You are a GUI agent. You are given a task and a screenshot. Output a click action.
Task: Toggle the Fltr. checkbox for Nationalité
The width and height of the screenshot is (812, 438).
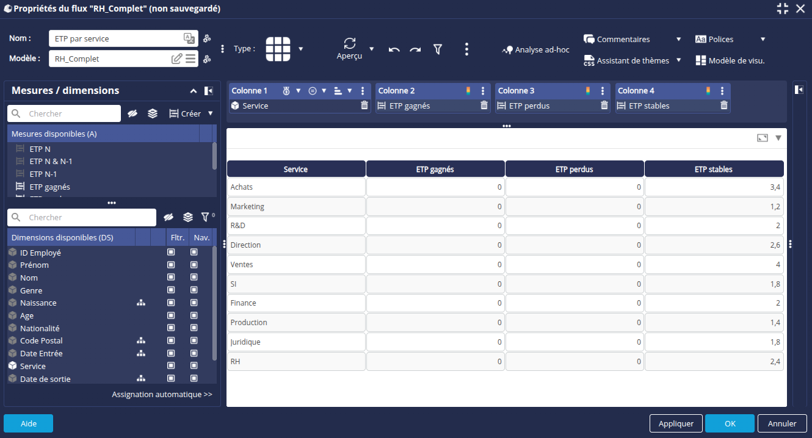click(x=171, y=328)
